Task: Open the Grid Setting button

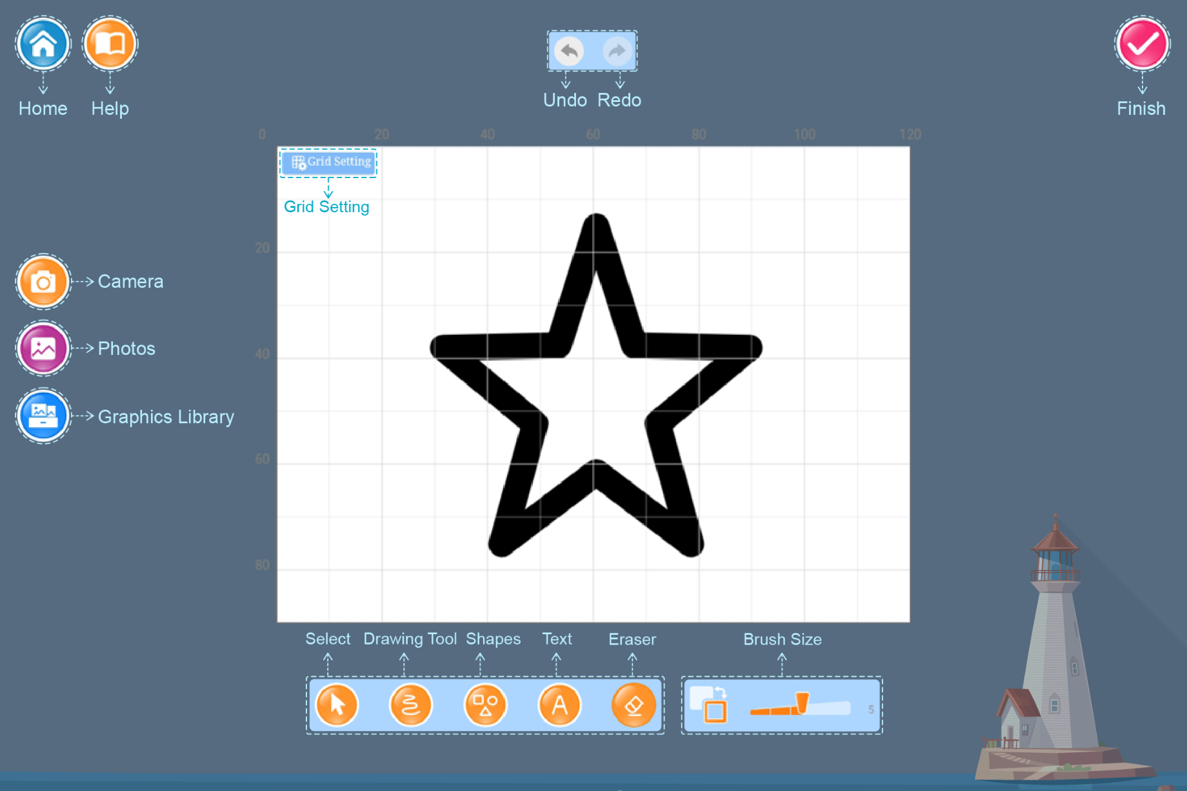Action: [x=329, y=162]
